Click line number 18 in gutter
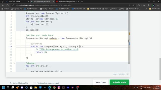 pos(11,46)
